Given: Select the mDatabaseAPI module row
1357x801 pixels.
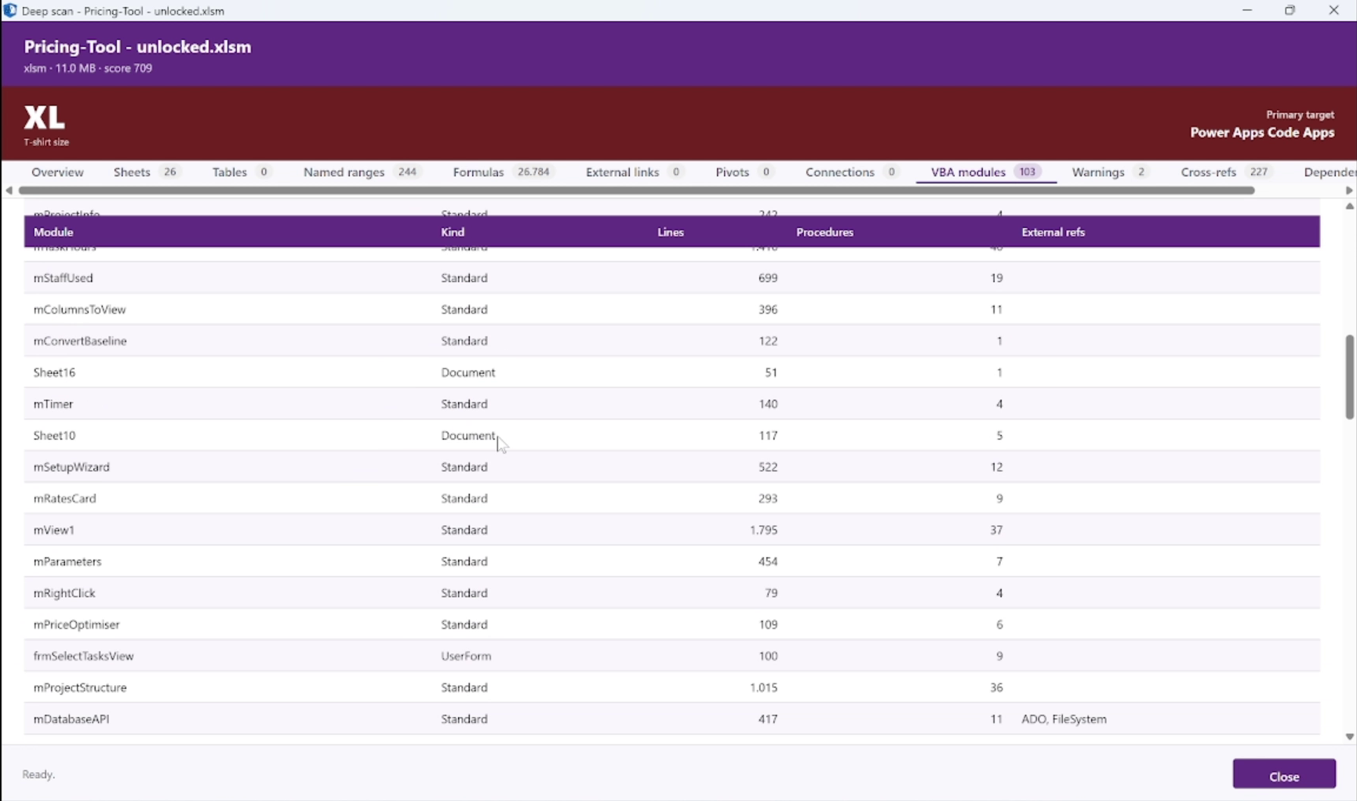Looking at the screenshot, I should pos(671,719).
